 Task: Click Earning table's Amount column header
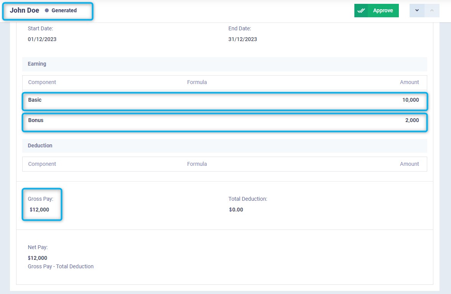point(409,82)
